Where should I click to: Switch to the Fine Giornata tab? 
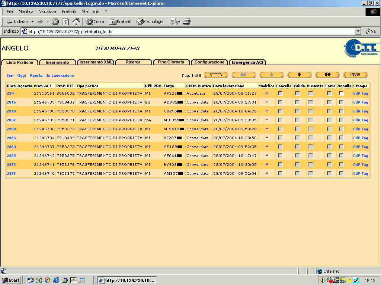tap(171, 62)
